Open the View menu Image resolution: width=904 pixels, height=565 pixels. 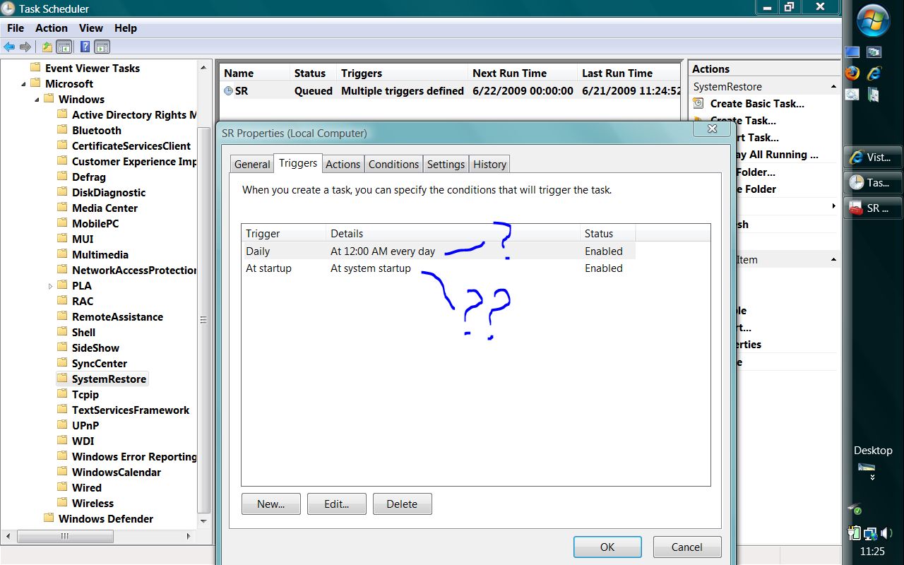(91, 28)
